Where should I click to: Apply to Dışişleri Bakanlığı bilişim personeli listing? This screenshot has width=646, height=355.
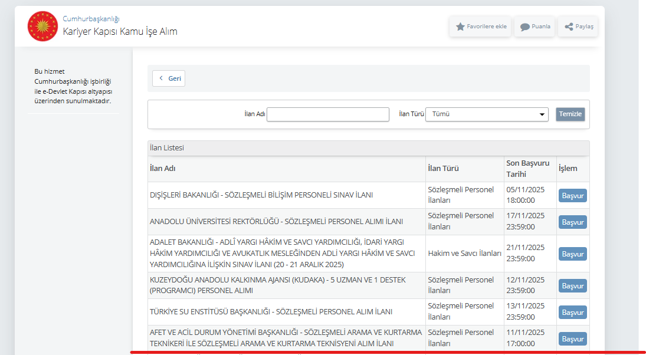click(x=572, y=196)
